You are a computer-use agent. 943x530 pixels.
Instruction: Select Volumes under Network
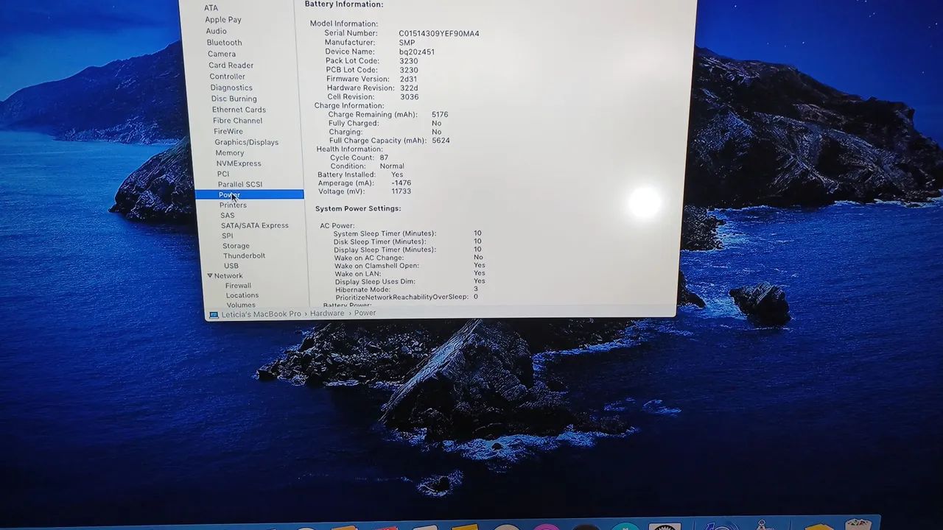pos(241,305)
